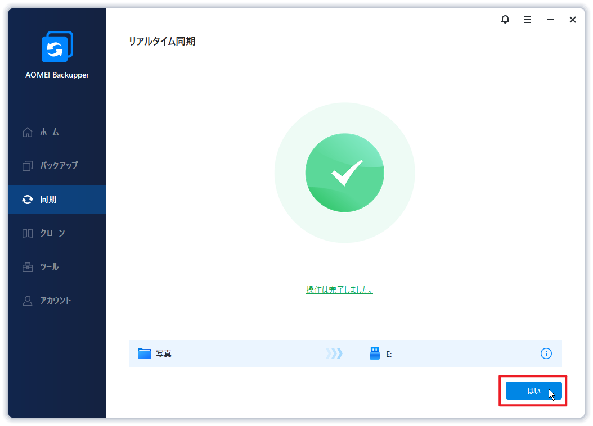This screenshot has height=426, width=593.
Task: Click the clone icon beside クローン
Action: [x=27, y=233]
